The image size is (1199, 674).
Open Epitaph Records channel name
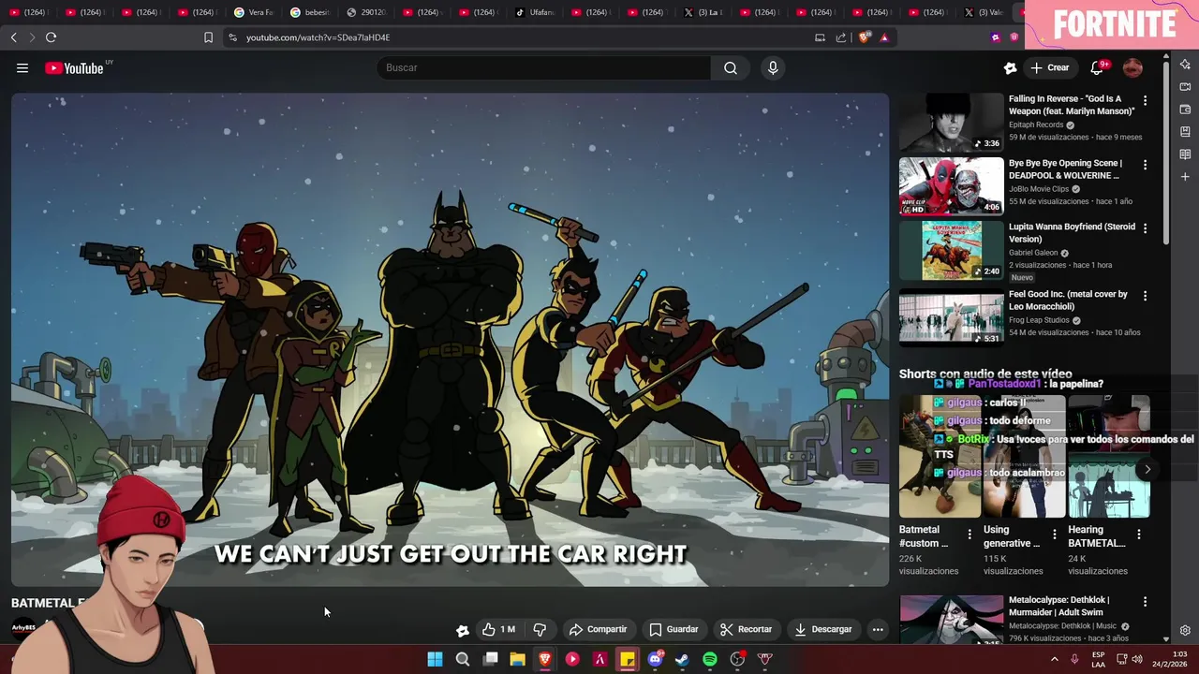pyautogui.click(x=1036, y=125)
